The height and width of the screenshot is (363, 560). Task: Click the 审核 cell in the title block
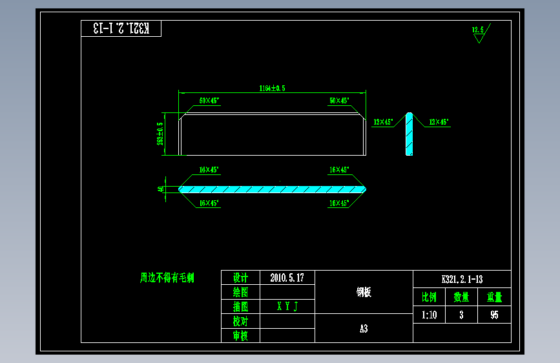tap(240, 336)
